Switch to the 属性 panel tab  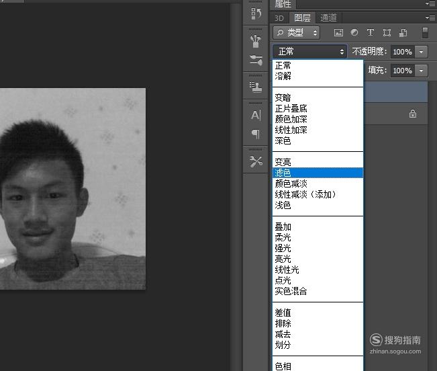(x=283, y=4)
